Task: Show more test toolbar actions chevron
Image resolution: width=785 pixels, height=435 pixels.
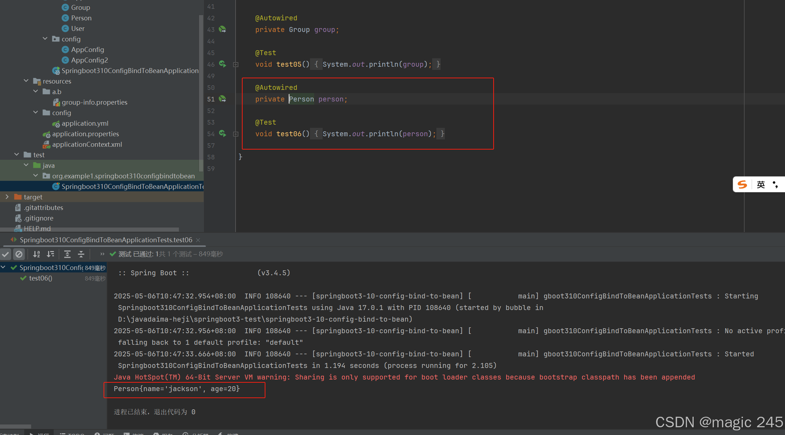Action: pyautogui.click(x=102, y=254)
